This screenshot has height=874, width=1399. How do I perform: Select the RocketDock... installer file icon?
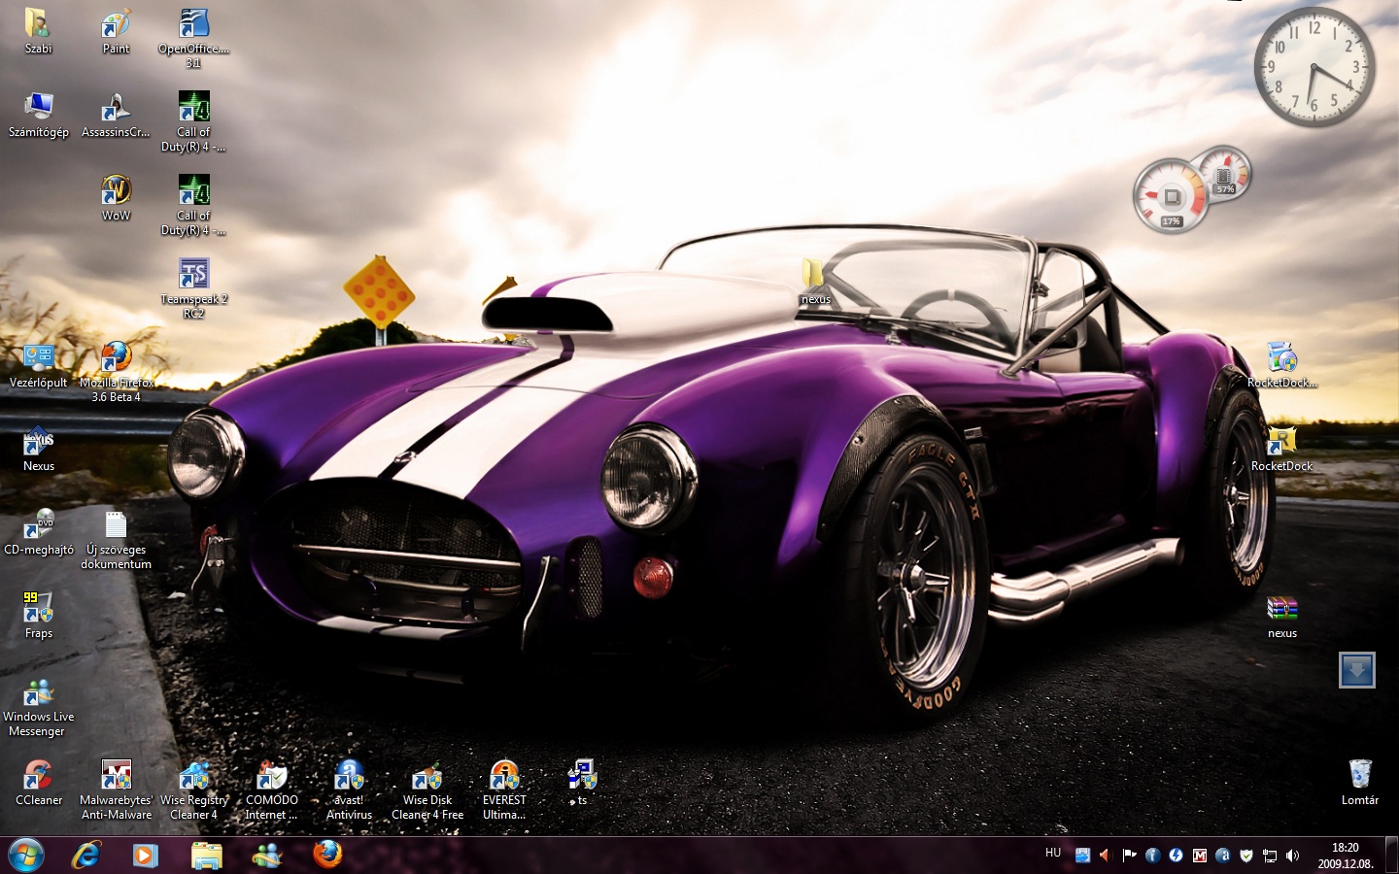click(1281, 365)
